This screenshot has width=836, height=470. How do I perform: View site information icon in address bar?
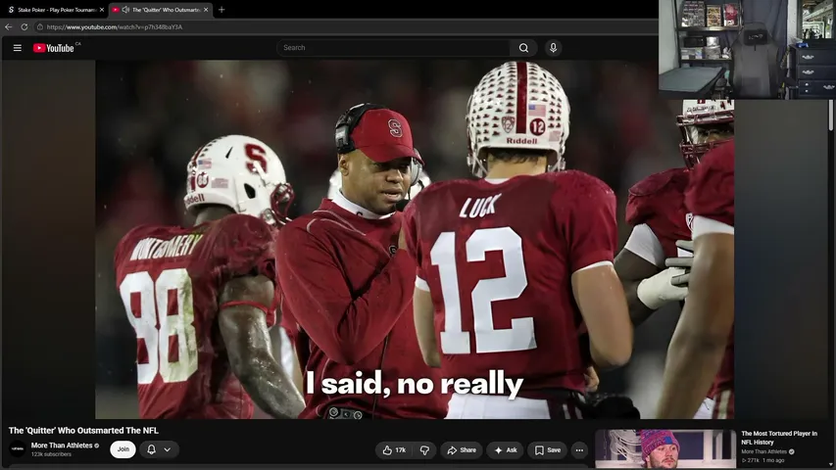coord(39,26)
